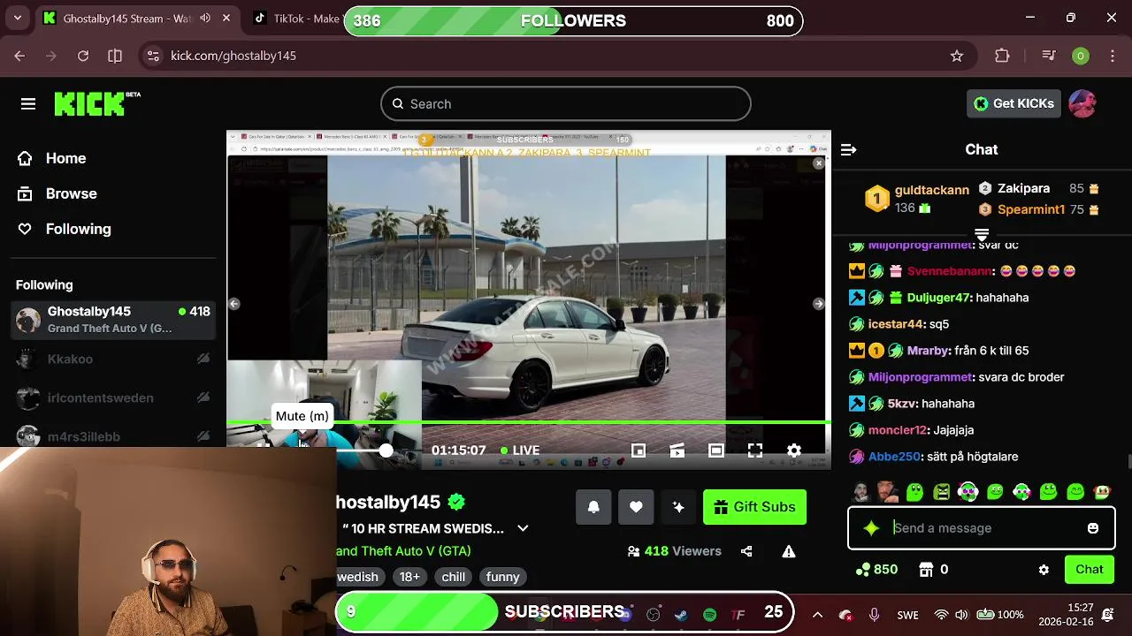This screenshot has height=636, width=1132.
Task: Pick the angry green emote
Action: coord(942,492)
